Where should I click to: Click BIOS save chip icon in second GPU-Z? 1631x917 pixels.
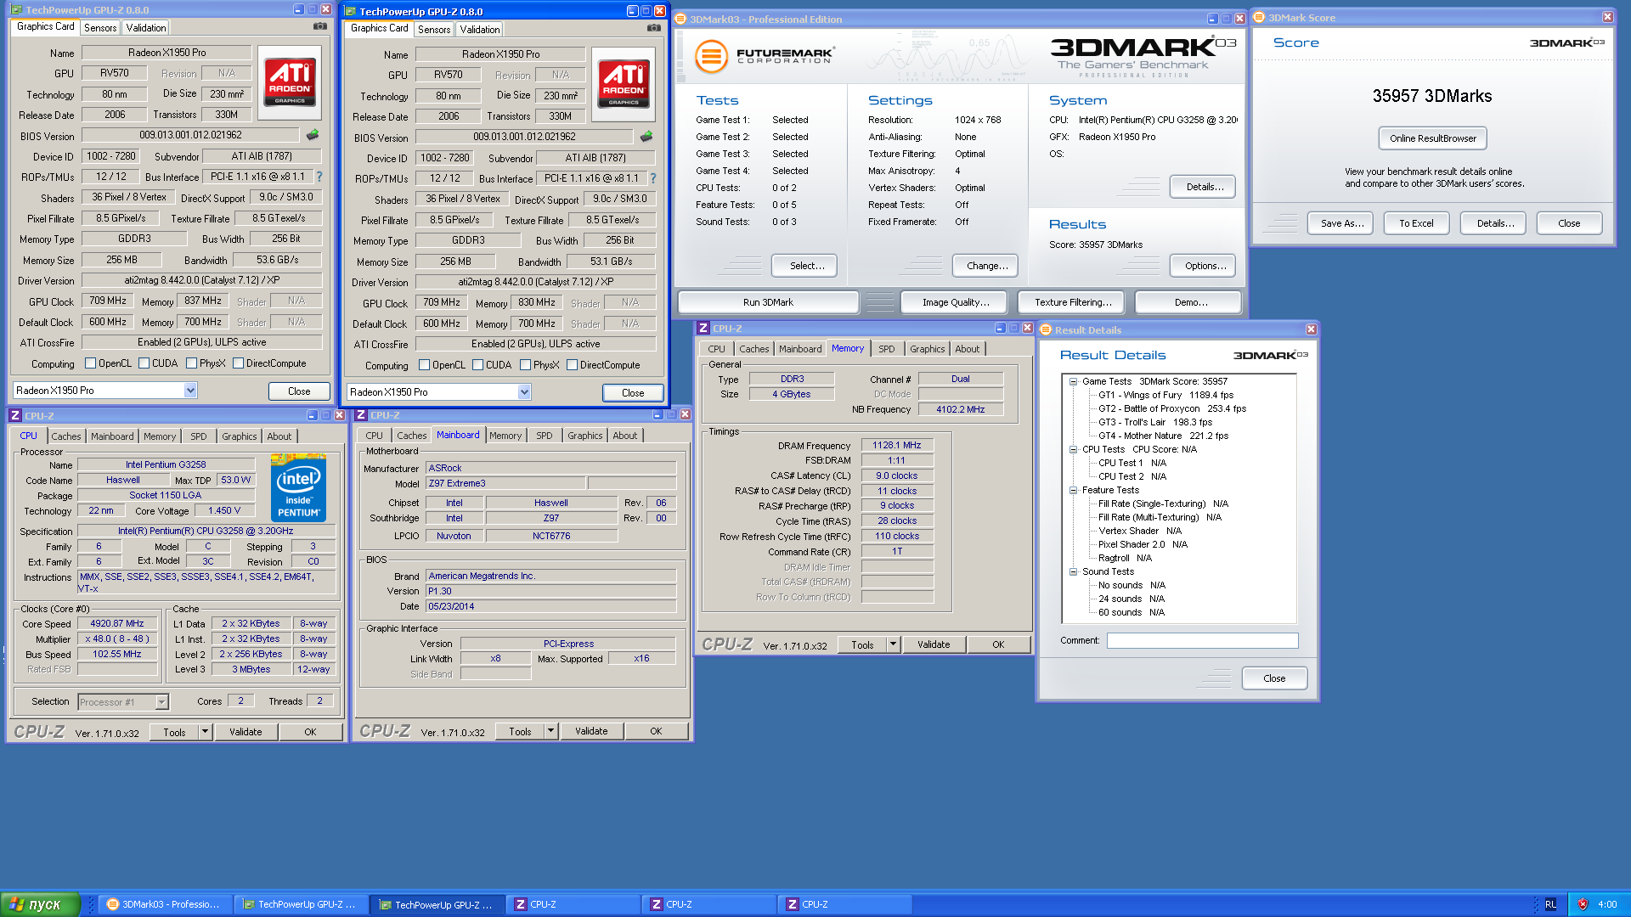click(x=646, y=137)
